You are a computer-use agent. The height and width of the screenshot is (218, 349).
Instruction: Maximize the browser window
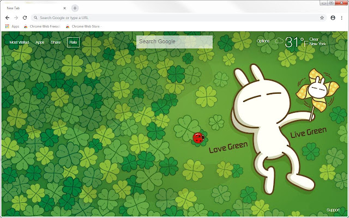pos(331,3)
